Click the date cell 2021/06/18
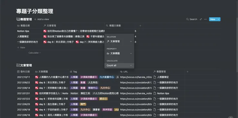This screenshot has width=238, height=118. [x=23, y=110]
